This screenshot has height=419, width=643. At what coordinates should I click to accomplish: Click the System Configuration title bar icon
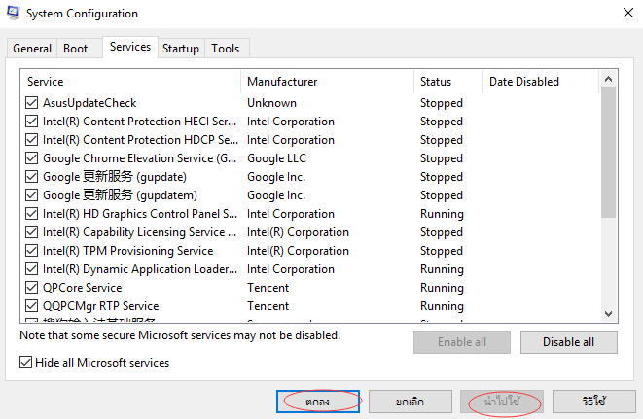point(13,13)
